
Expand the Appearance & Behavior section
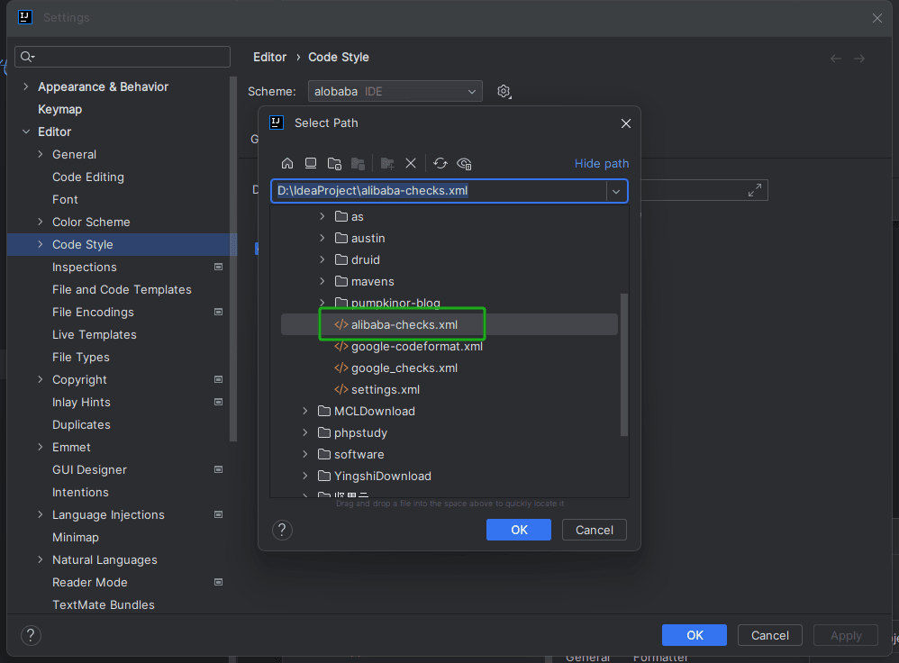tap(25, 86)
